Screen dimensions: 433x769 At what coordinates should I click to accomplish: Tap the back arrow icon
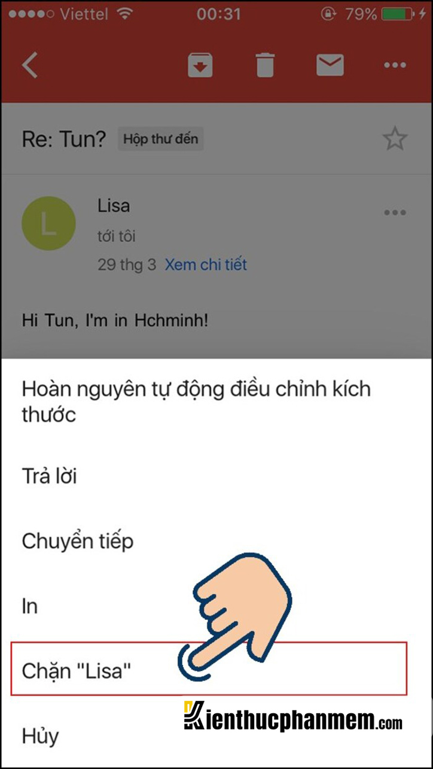coord(30,64)
